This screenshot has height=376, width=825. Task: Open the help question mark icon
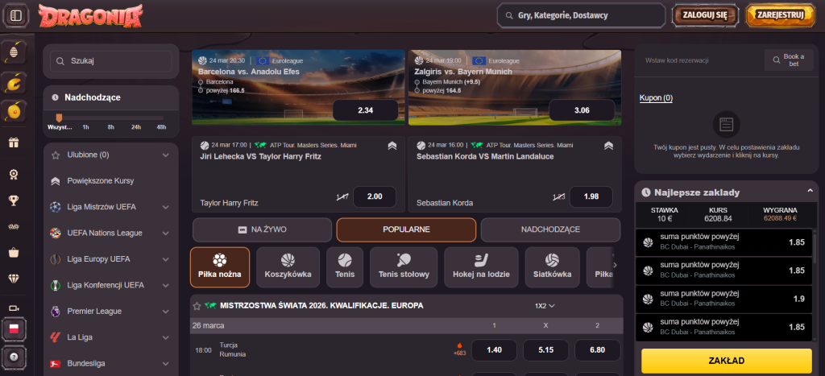click(15, 356)
